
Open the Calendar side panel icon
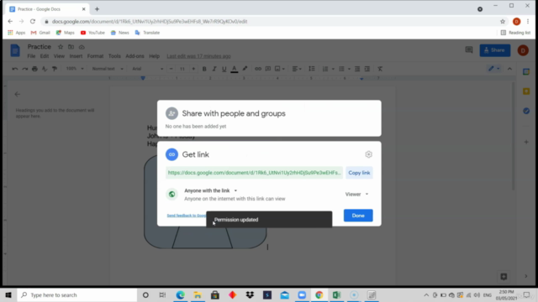pos(526,72)
